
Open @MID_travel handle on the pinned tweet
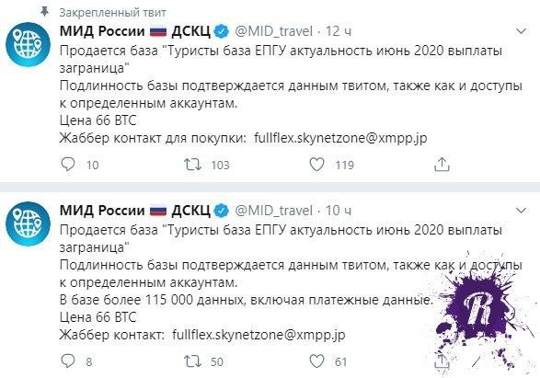[274, 31]
